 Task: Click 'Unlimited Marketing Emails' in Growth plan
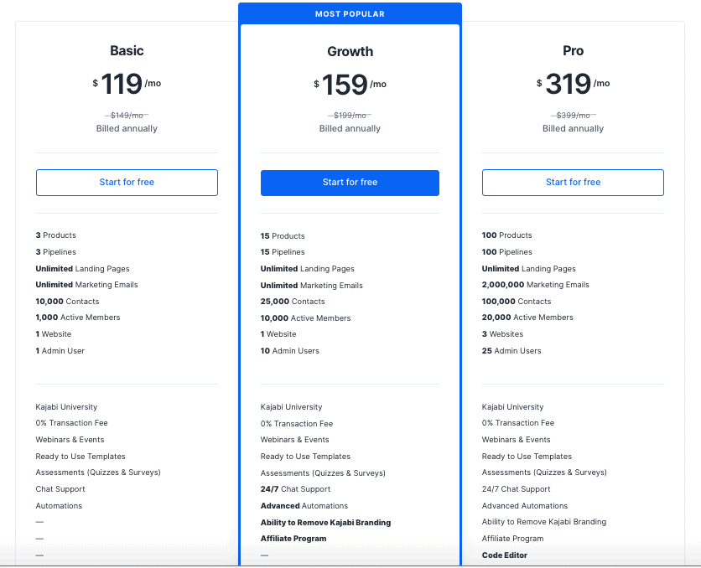tap(312, 286)
